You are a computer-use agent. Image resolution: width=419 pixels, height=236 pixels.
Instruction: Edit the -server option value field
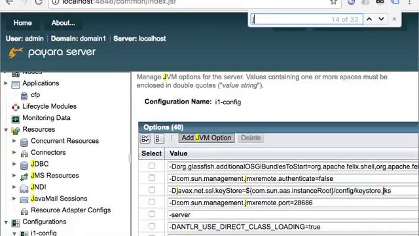[x=293, y=214]
